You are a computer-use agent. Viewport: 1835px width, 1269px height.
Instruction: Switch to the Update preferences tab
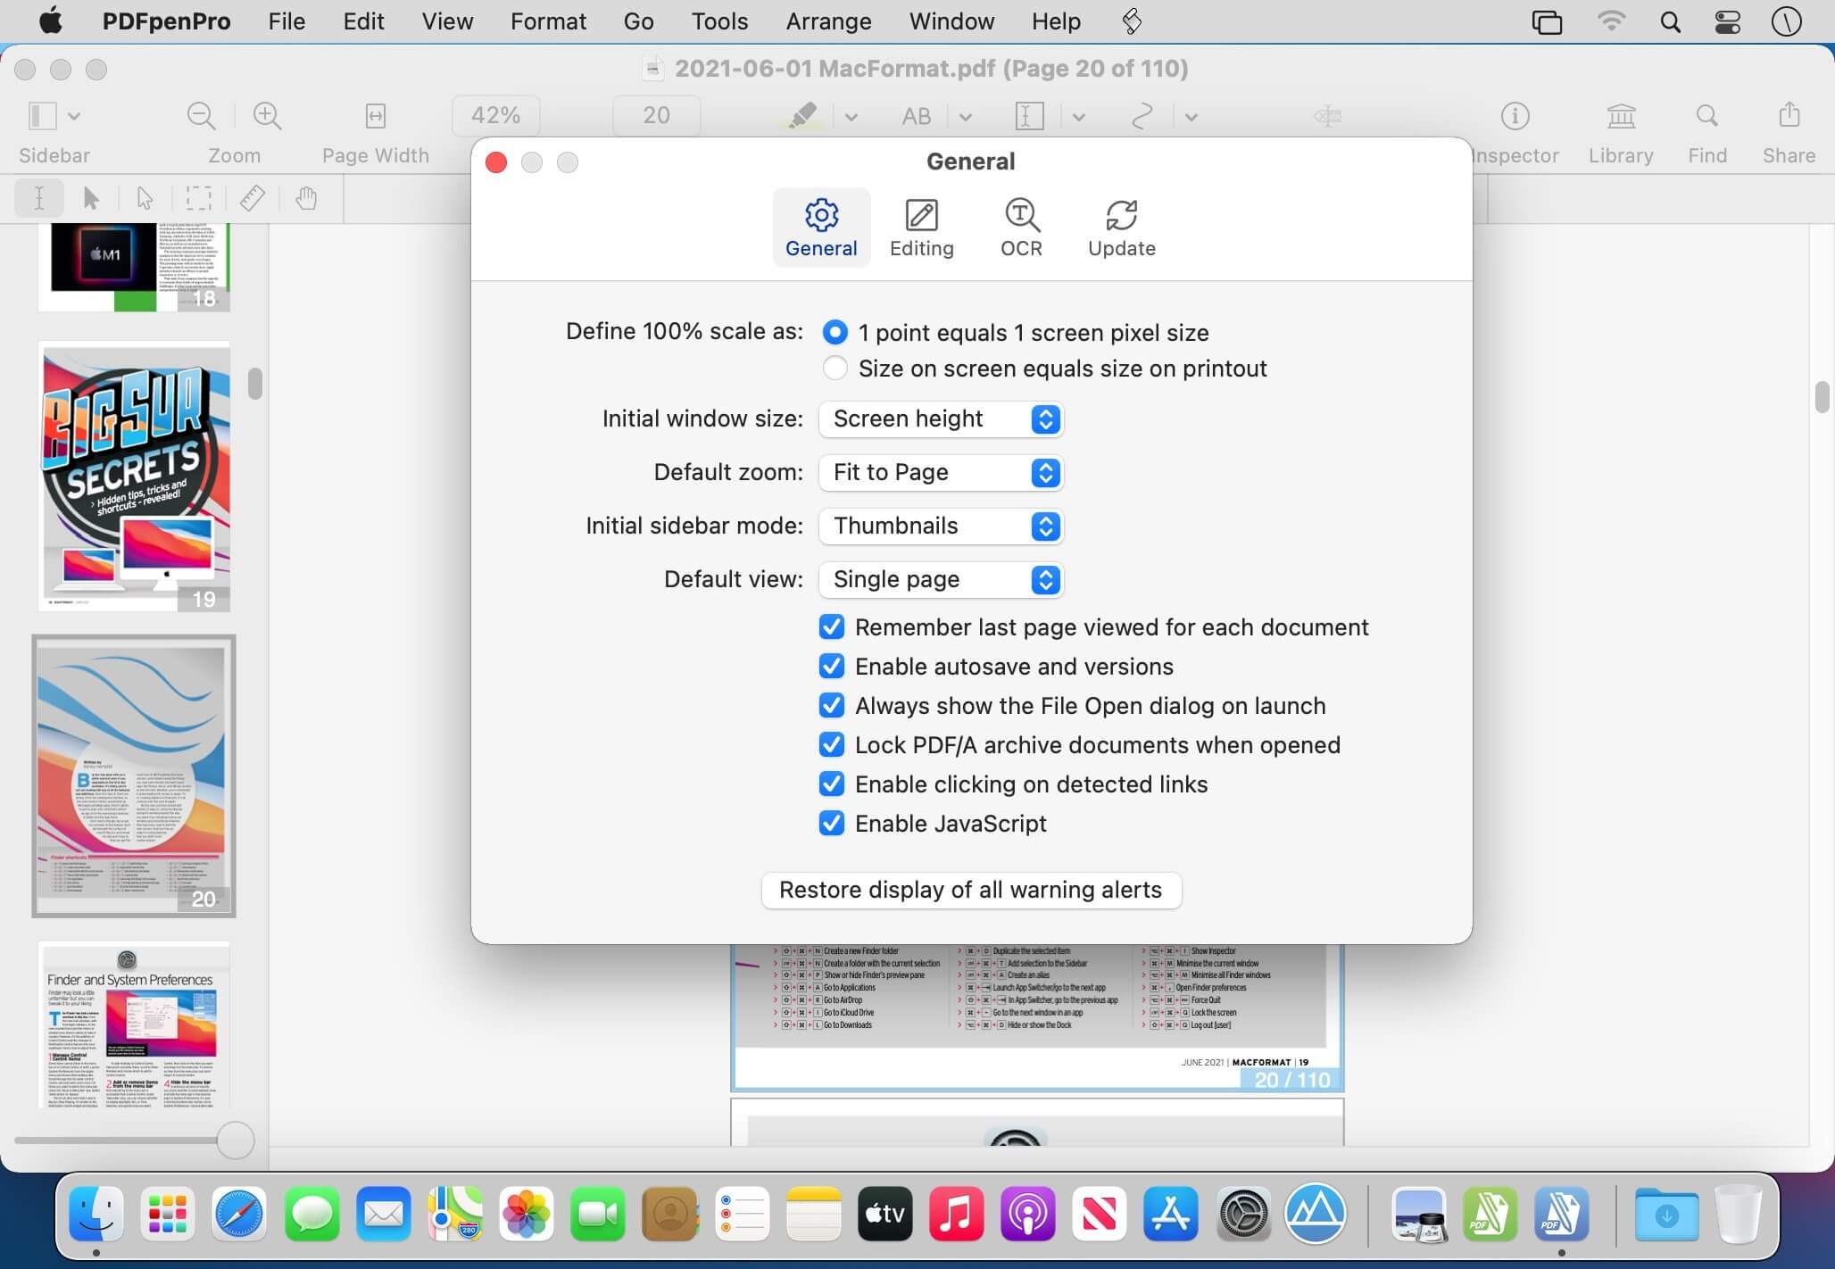1122,228
